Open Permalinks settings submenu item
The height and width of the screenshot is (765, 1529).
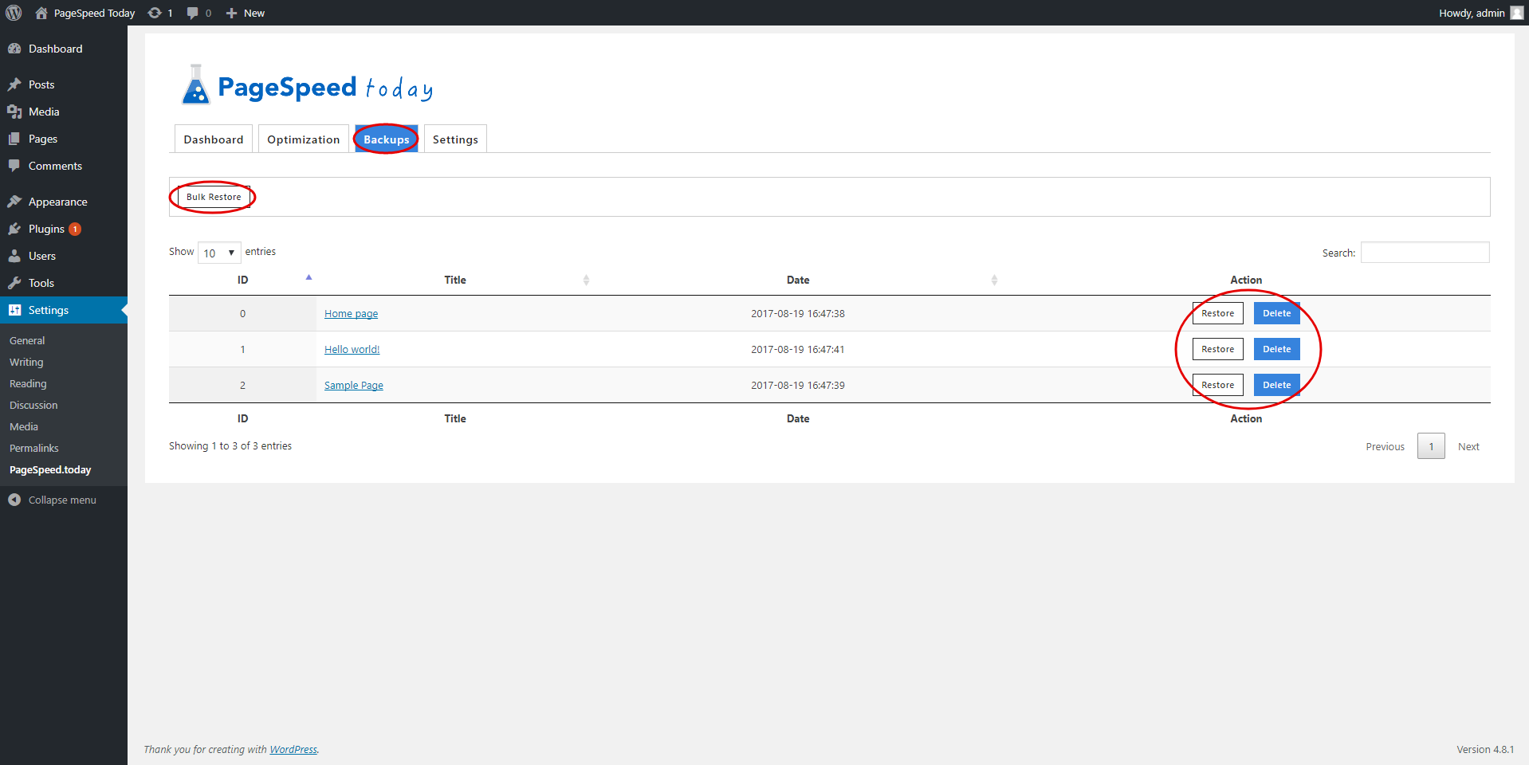(34, 448)
